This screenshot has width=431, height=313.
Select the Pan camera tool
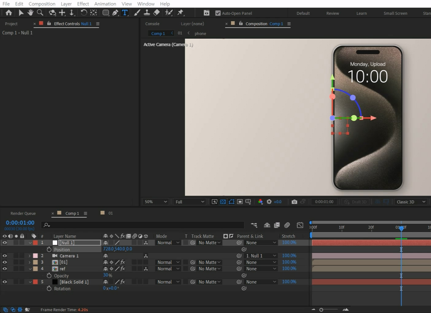tap(62, 13)
